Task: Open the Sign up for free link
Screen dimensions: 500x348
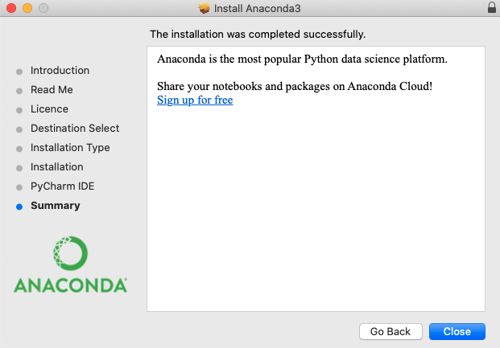Action: coord(195,100)
